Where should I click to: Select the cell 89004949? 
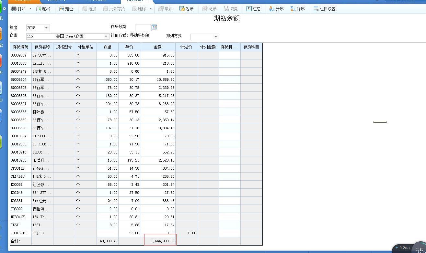[21, 71]
